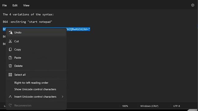Click the line B64 -encString "start notepad"
The height and width of the screenshot is (111, 198).
(28, 22)
